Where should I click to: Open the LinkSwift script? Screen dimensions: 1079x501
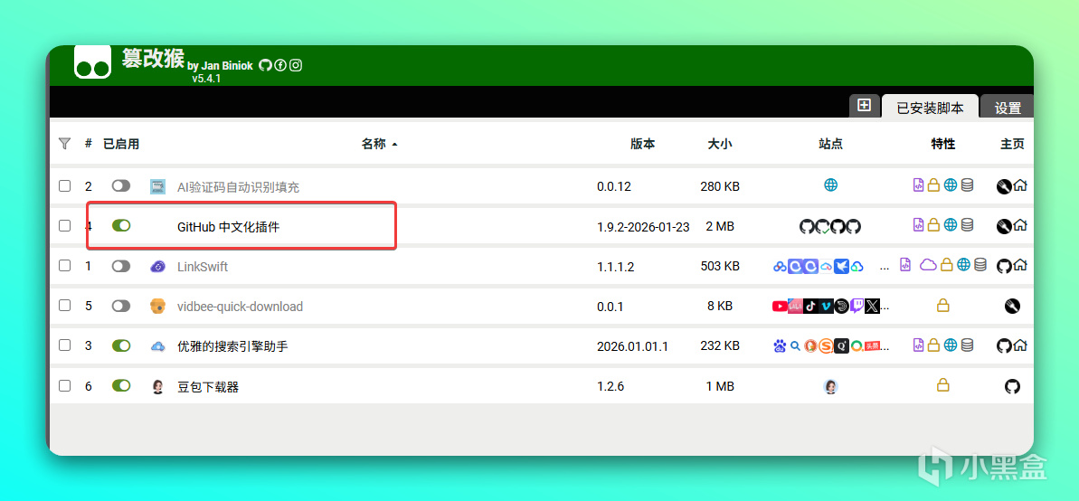tap(203, 267)
